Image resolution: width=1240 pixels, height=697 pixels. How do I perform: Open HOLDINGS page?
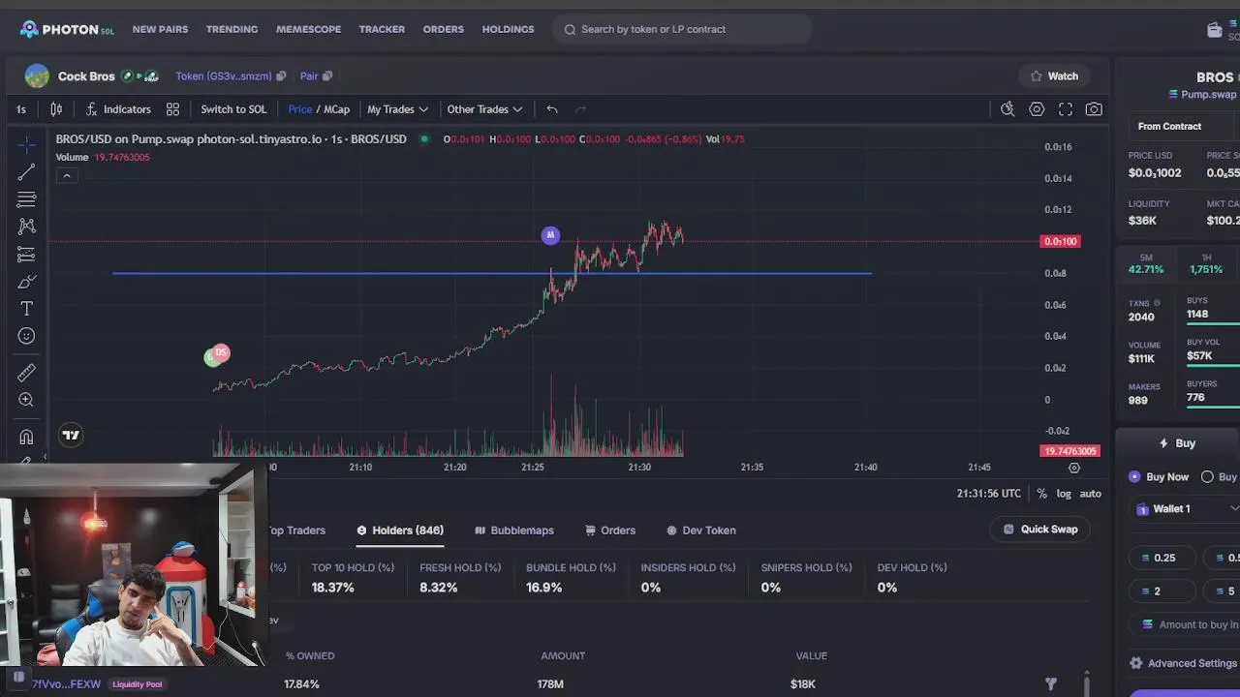[x=508, y=29]
